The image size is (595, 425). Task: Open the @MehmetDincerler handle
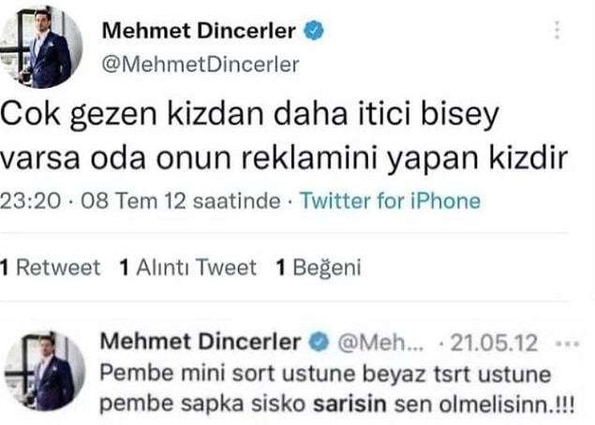[x=200, y=64]
